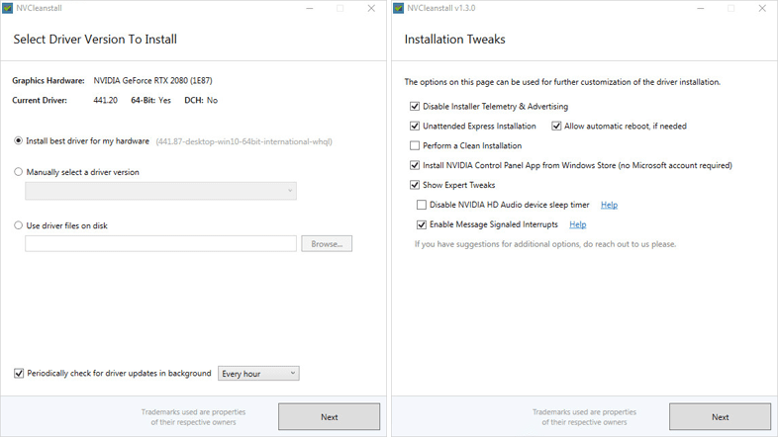Choose Manually select a driver version option
The height and width of the screenshot is (437, 778).
[x=19, y=172]
